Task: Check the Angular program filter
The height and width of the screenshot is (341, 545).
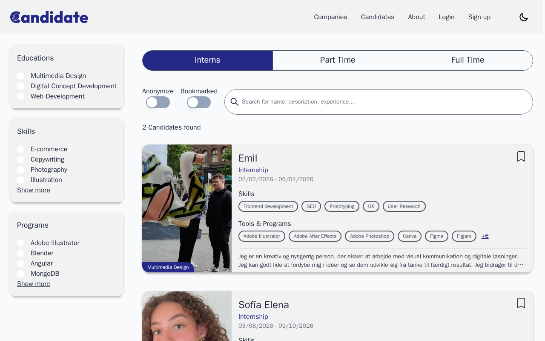Action: coord(20,263)
